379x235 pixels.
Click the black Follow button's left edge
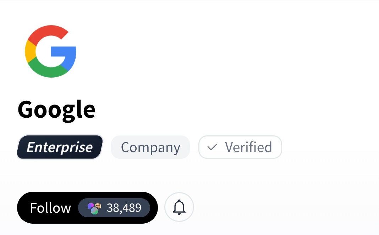22,208
